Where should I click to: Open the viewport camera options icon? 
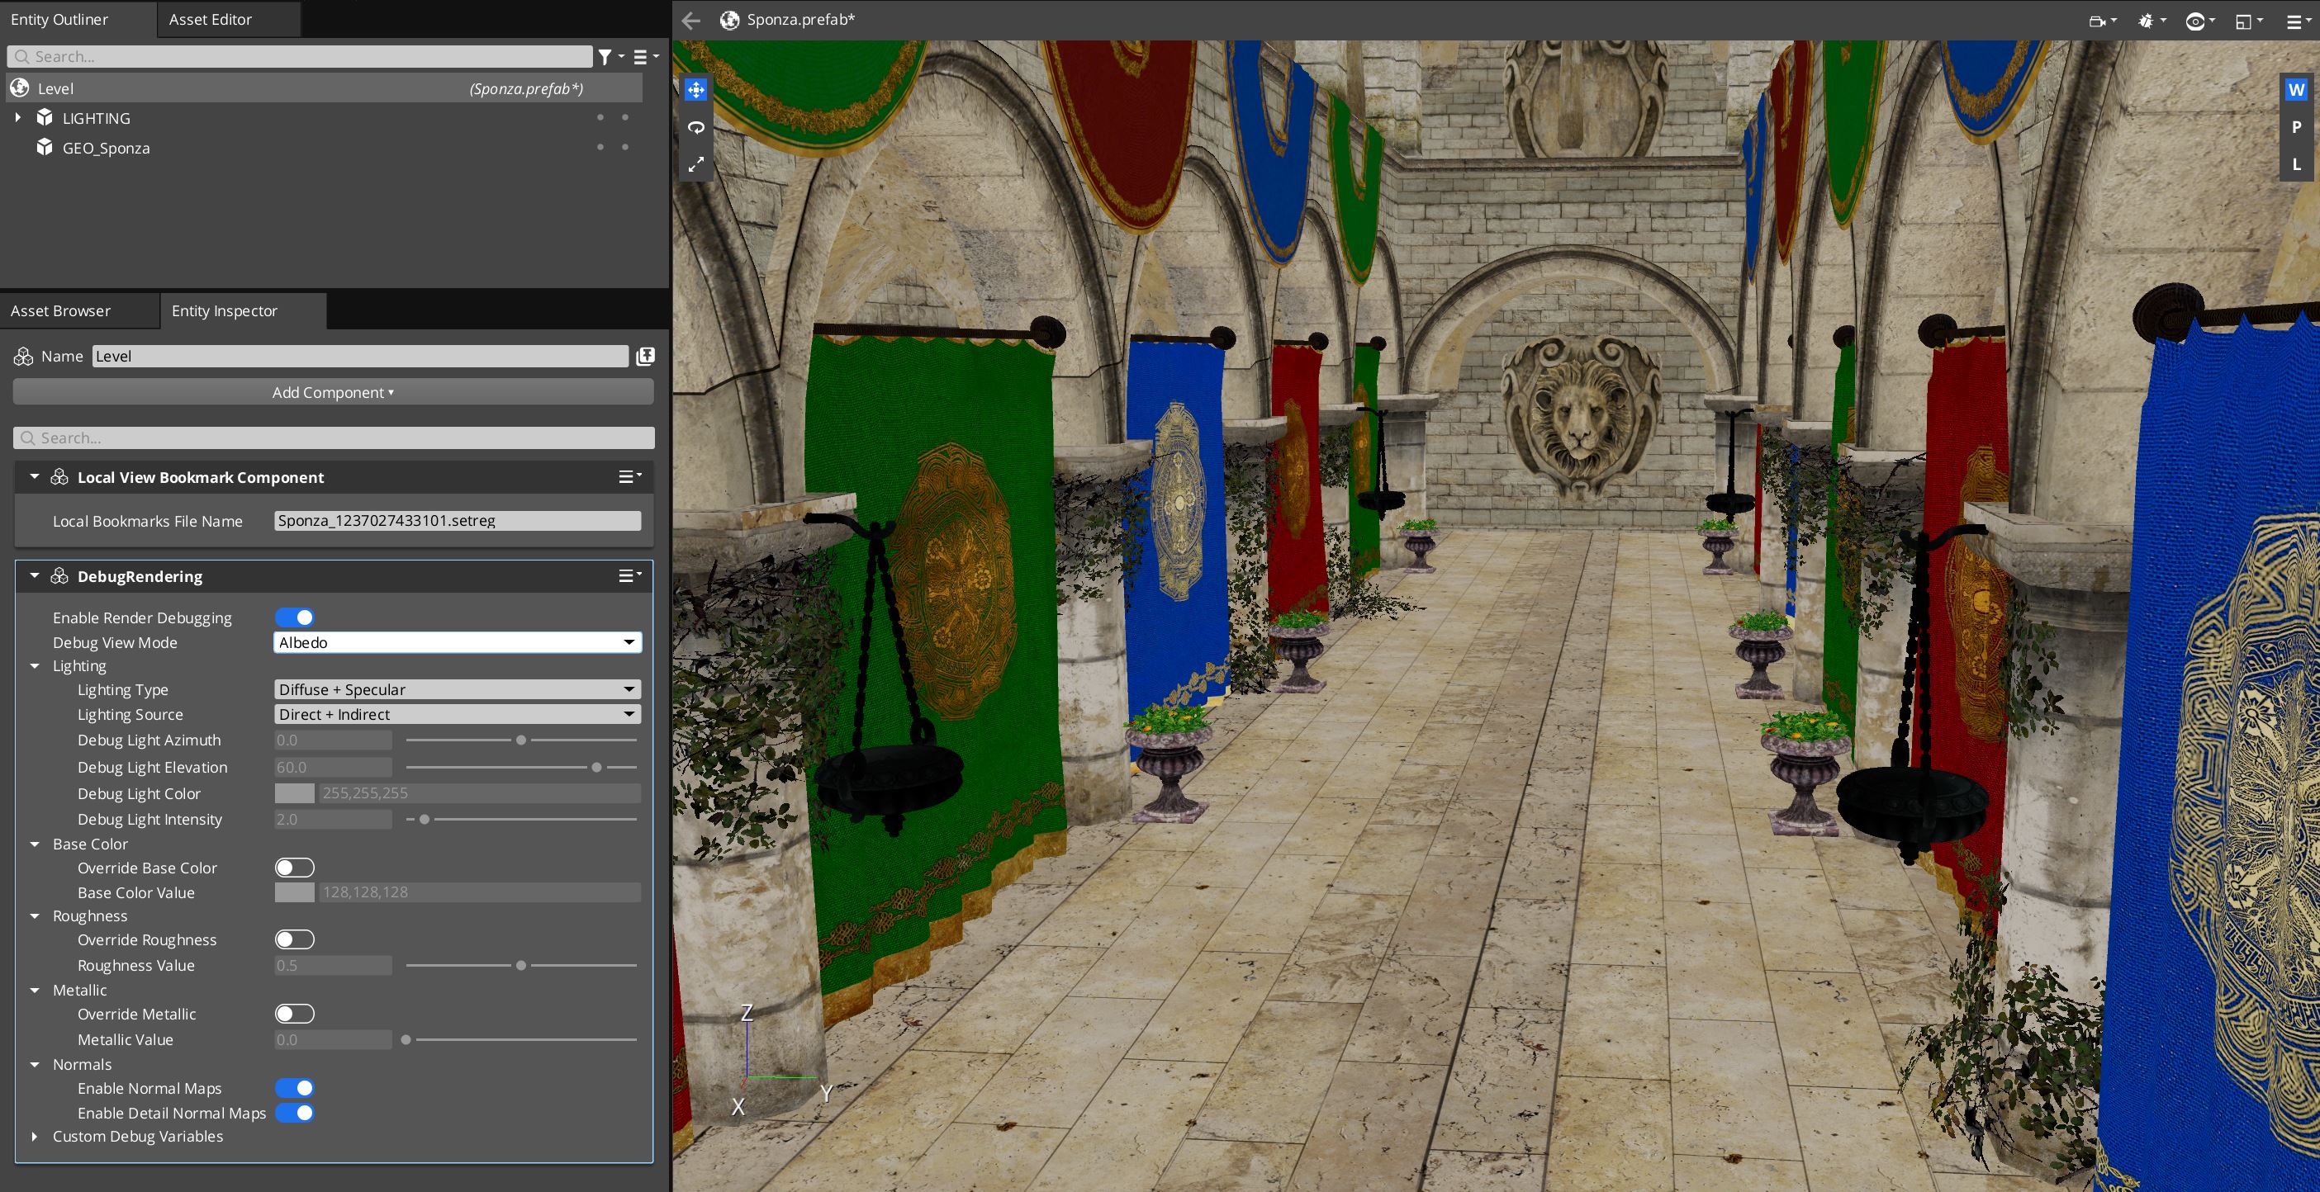coord(2098,21)
